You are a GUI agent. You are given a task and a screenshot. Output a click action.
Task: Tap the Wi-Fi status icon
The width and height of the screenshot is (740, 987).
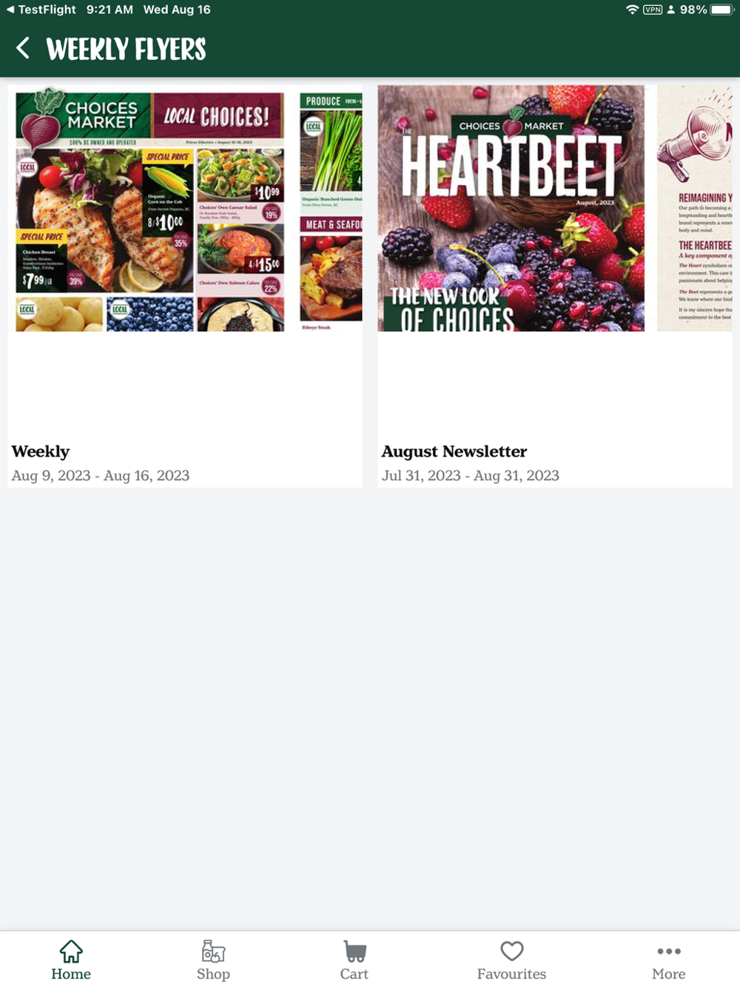coord(632,10)
